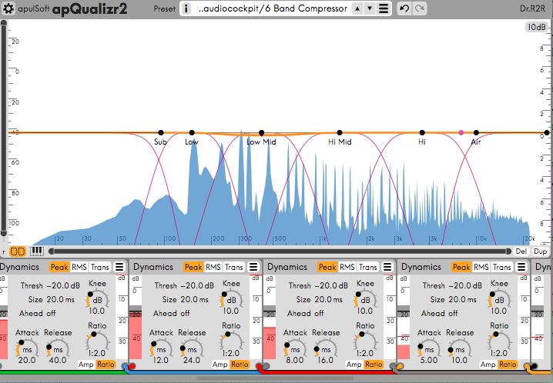Open the third Dynamics panel menu icon
553x383 pixels.
pyautogui.click(x=387, y=267)
